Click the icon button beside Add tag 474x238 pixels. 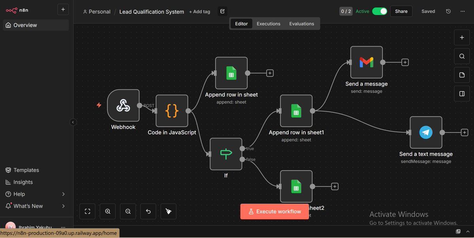[222, 11]
